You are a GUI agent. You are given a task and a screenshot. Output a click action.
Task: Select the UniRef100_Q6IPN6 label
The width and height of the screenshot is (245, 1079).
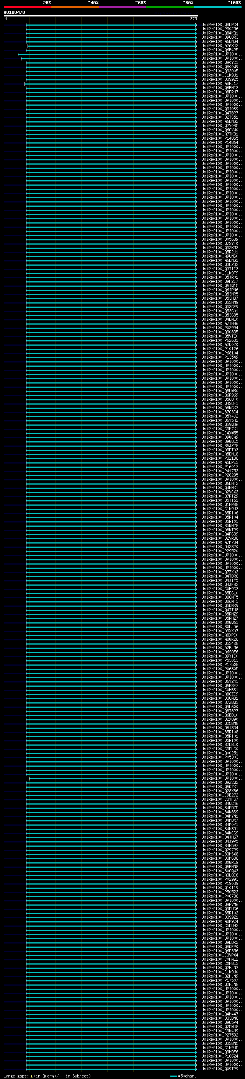[x=220, y=290]
